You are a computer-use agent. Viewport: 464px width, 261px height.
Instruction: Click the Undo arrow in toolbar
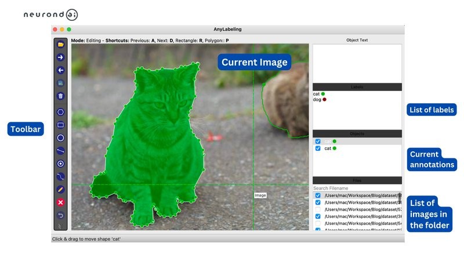[60, 215]
